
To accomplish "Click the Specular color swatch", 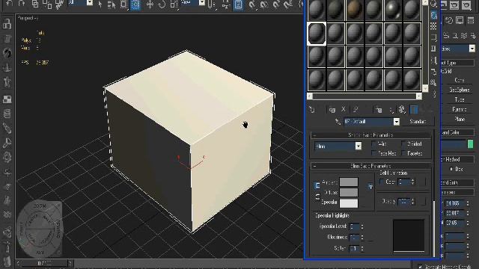I will [x=349, y=203].
